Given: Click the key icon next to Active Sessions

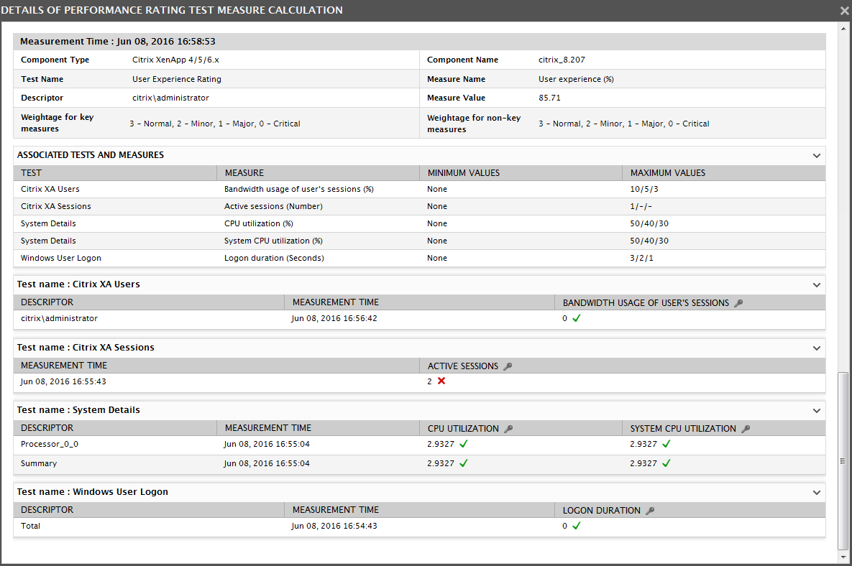Looking at the screenshot, I should click(508, 366).
